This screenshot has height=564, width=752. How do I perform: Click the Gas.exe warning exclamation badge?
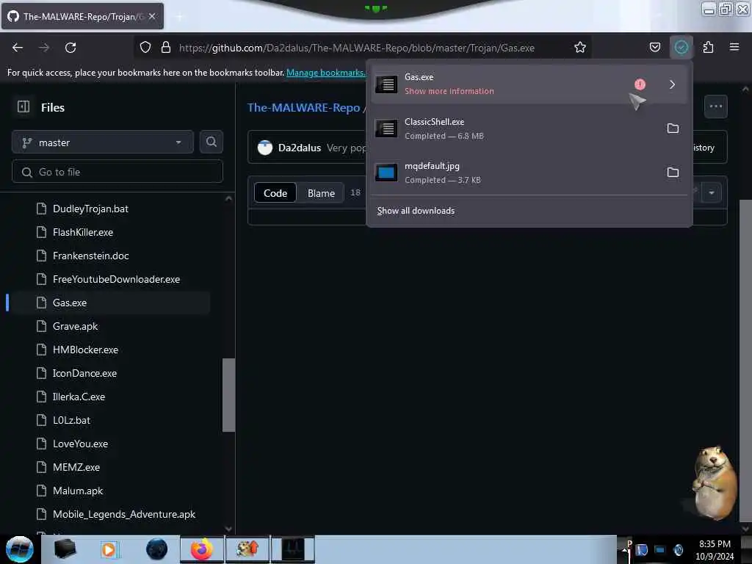(x=640, y=84)
